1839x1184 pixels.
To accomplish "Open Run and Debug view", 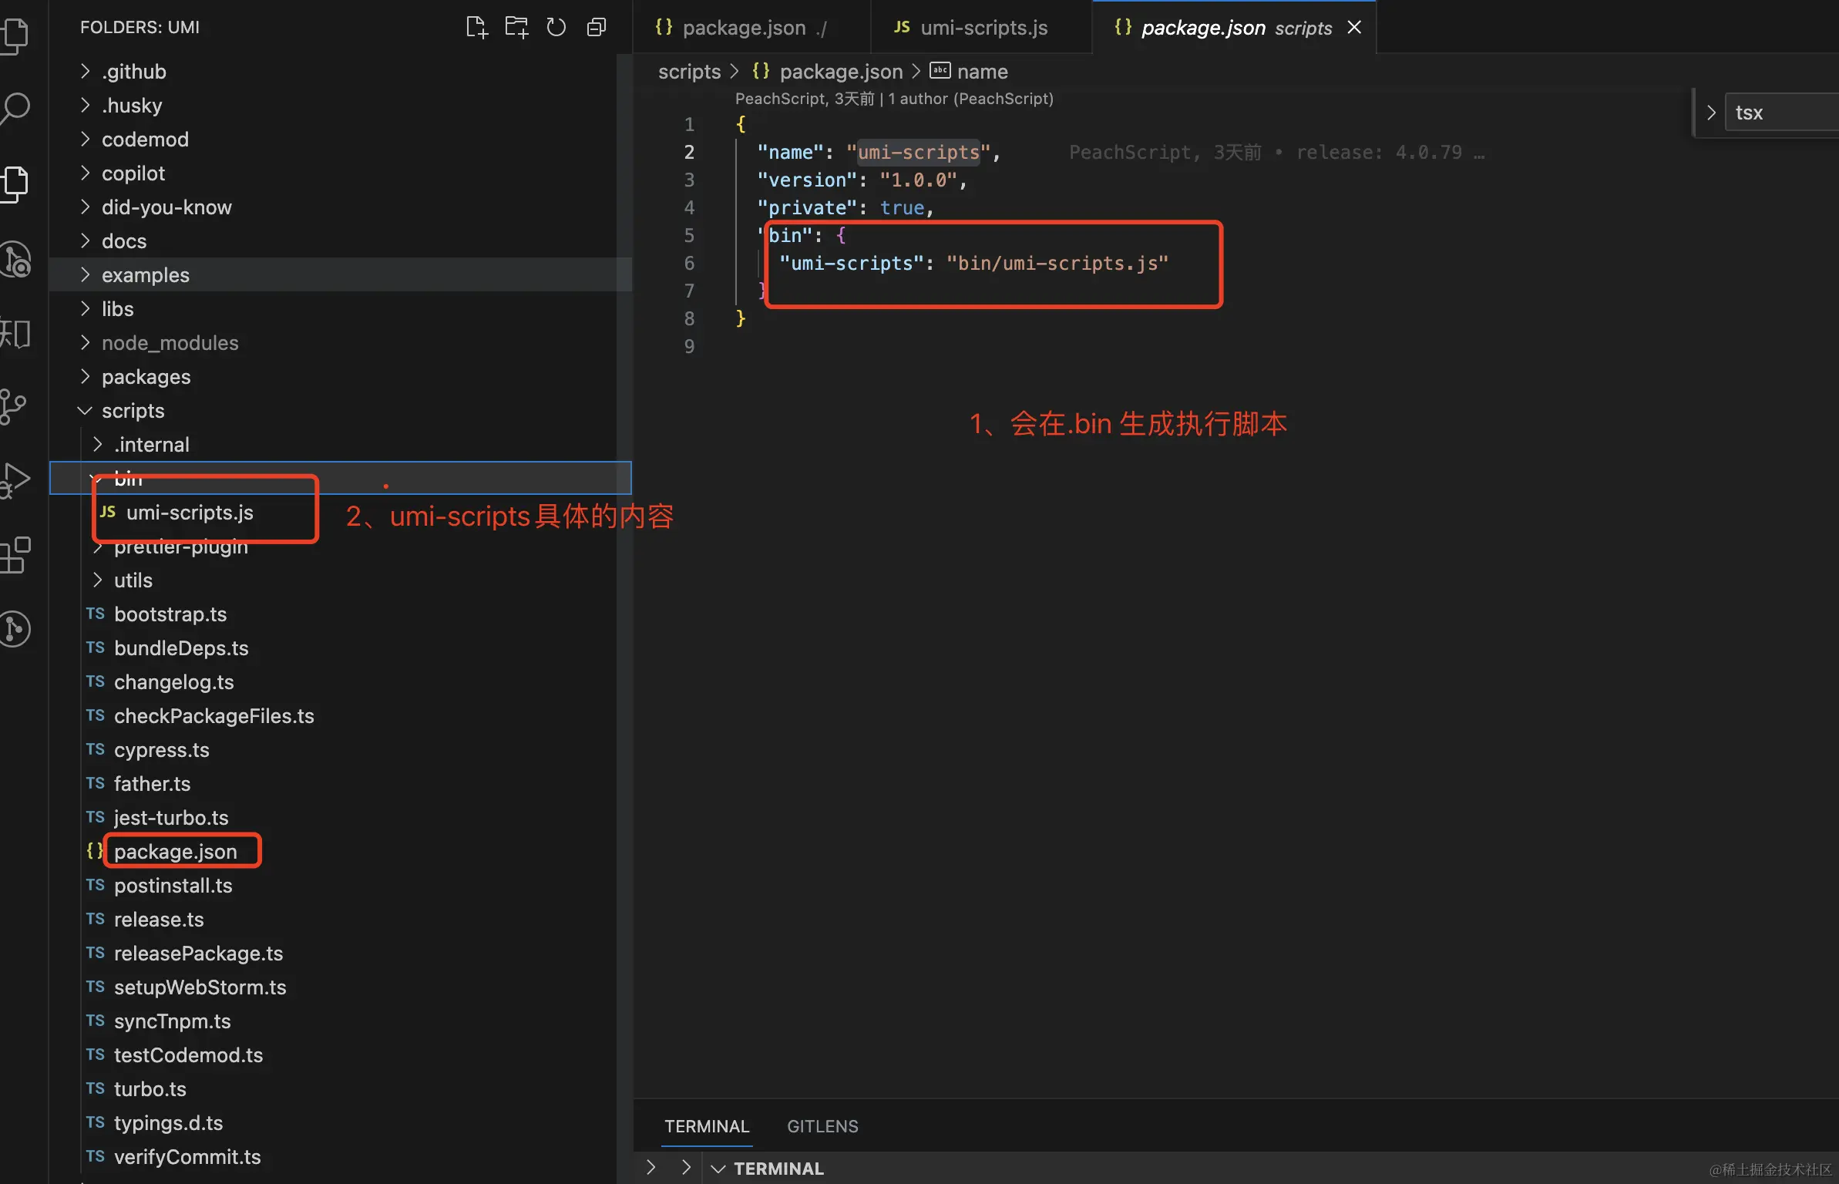I will tap(15, 479).
